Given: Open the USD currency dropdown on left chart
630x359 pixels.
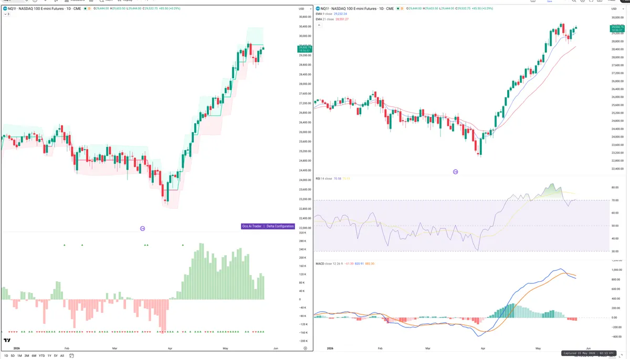Looking at the screenshot, I should 304,8.
